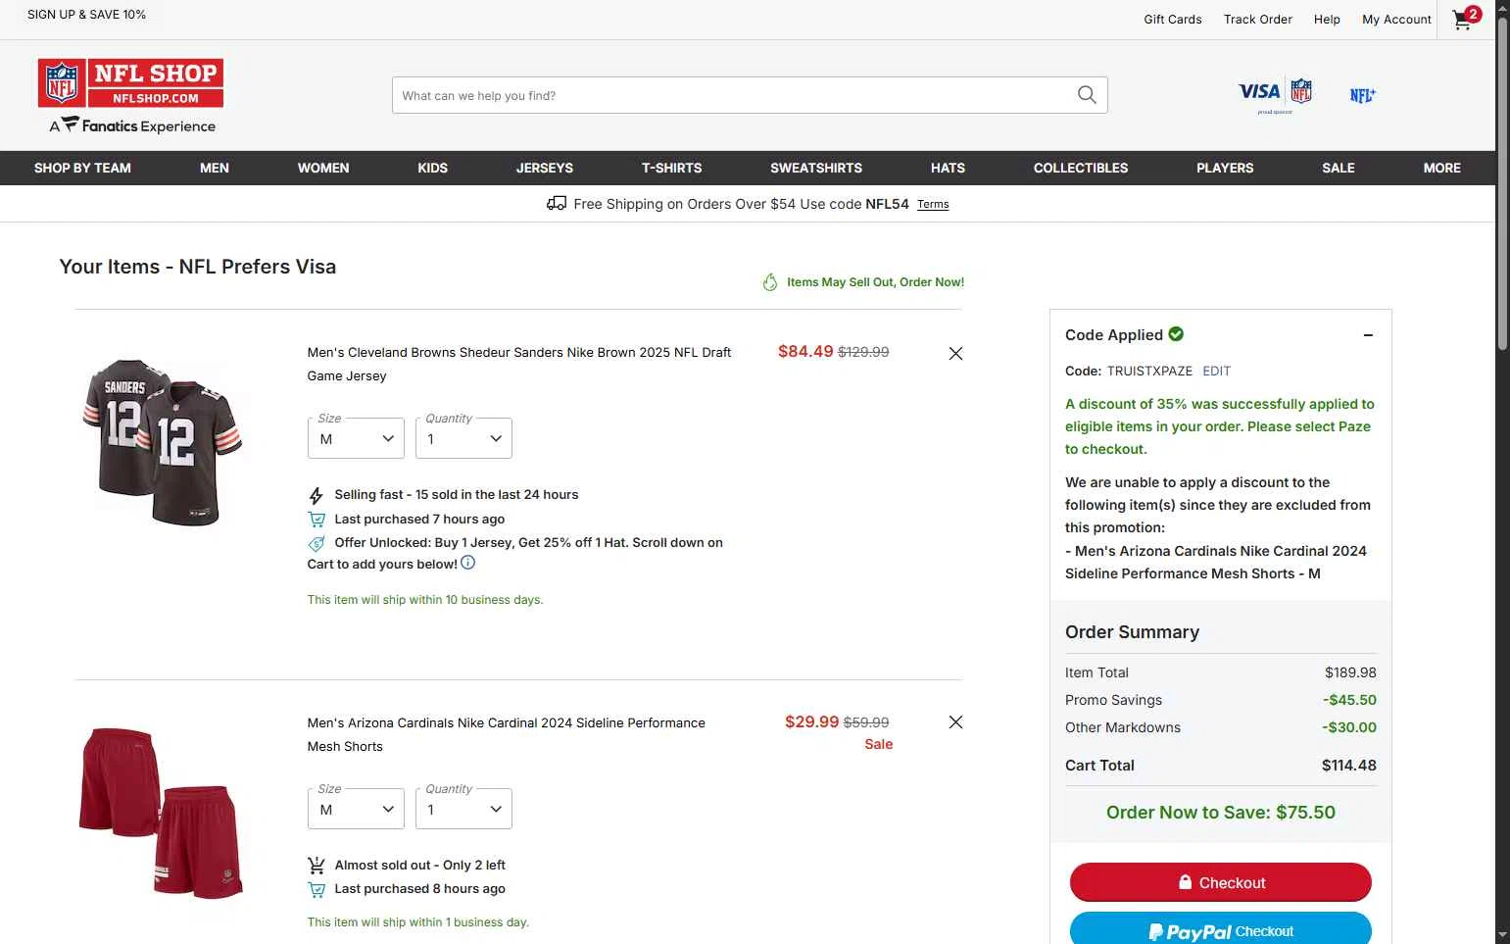Viewport: 1510px width, 944px height.
Task: Click the PayPal Checkout button
Action: coord(1221,930)
